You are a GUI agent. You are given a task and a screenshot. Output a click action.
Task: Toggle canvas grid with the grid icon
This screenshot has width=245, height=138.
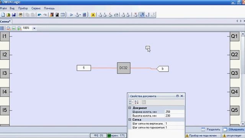(x=2, y=28)
